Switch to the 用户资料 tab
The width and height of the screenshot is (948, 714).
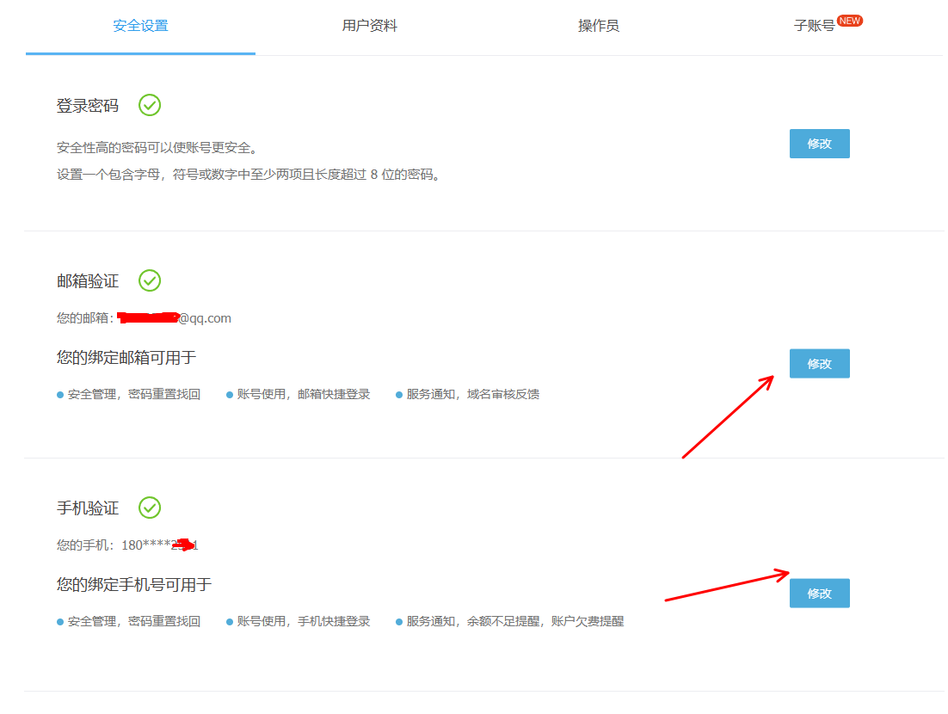[x=369, y=26]
